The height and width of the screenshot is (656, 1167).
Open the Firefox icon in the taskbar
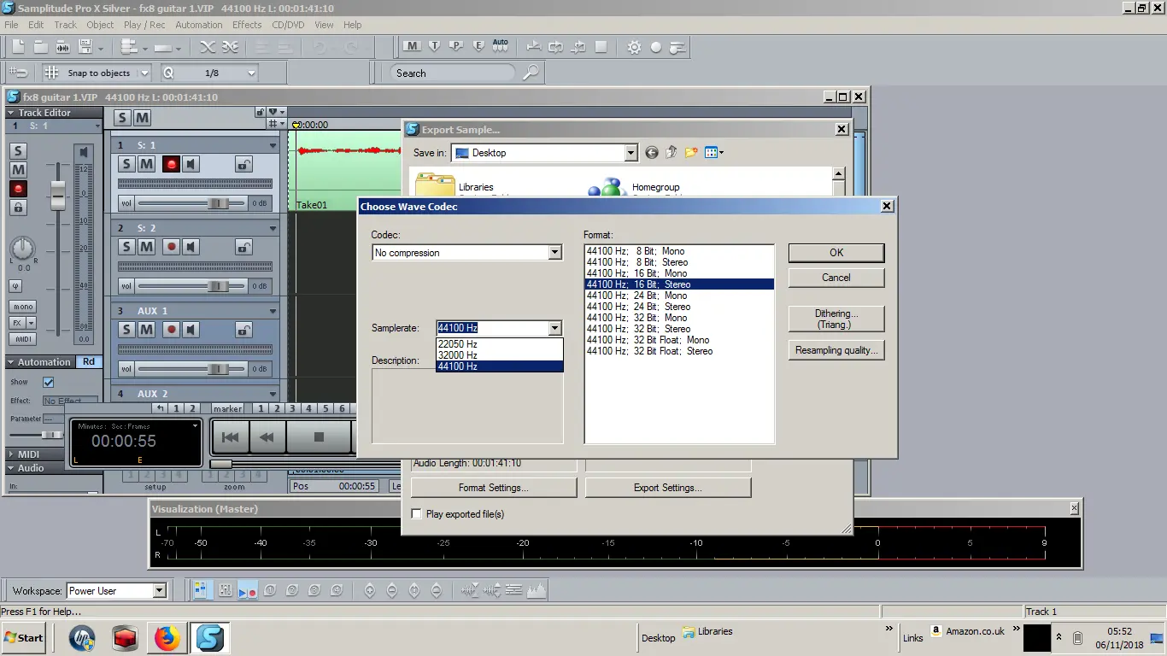tap(167, 637)
